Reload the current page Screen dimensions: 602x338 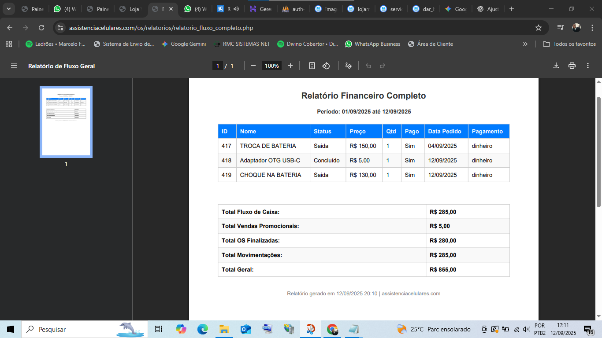[x=41, y=28]
